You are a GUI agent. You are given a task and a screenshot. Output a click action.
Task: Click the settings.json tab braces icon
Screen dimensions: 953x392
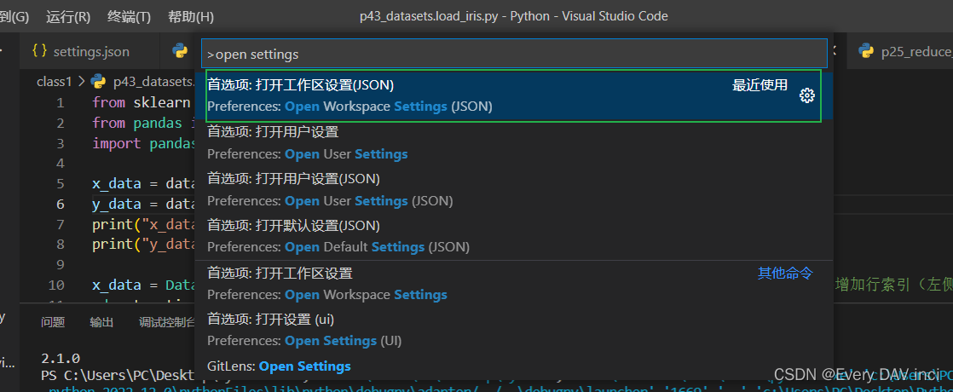tap(39, 52)
